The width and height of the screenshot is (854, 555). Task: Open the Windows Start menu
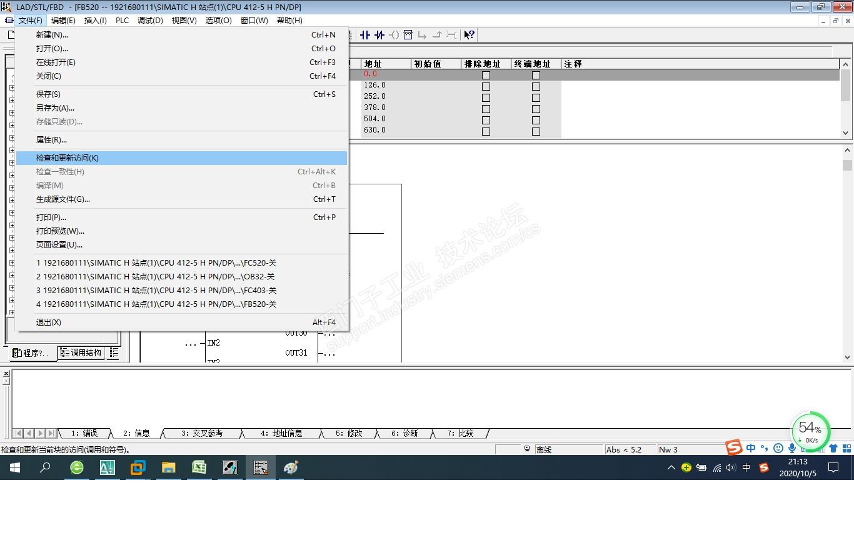click(x=15, y=467)
